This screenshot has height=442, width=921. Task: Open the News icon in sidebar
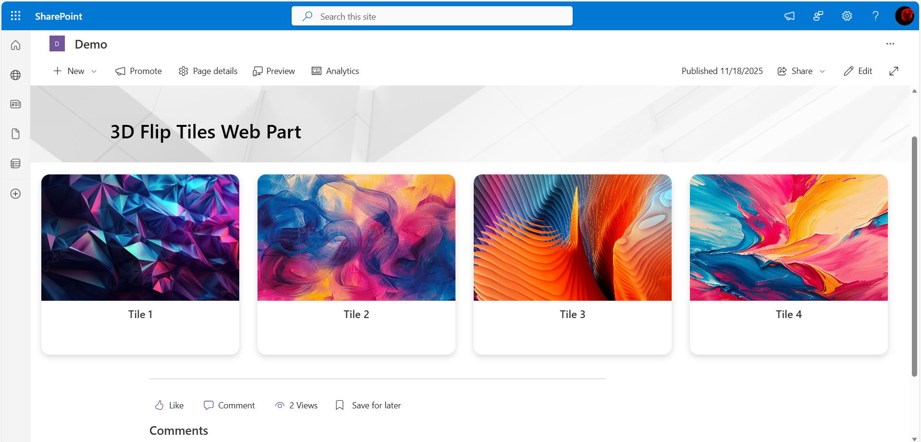point(15,104)
